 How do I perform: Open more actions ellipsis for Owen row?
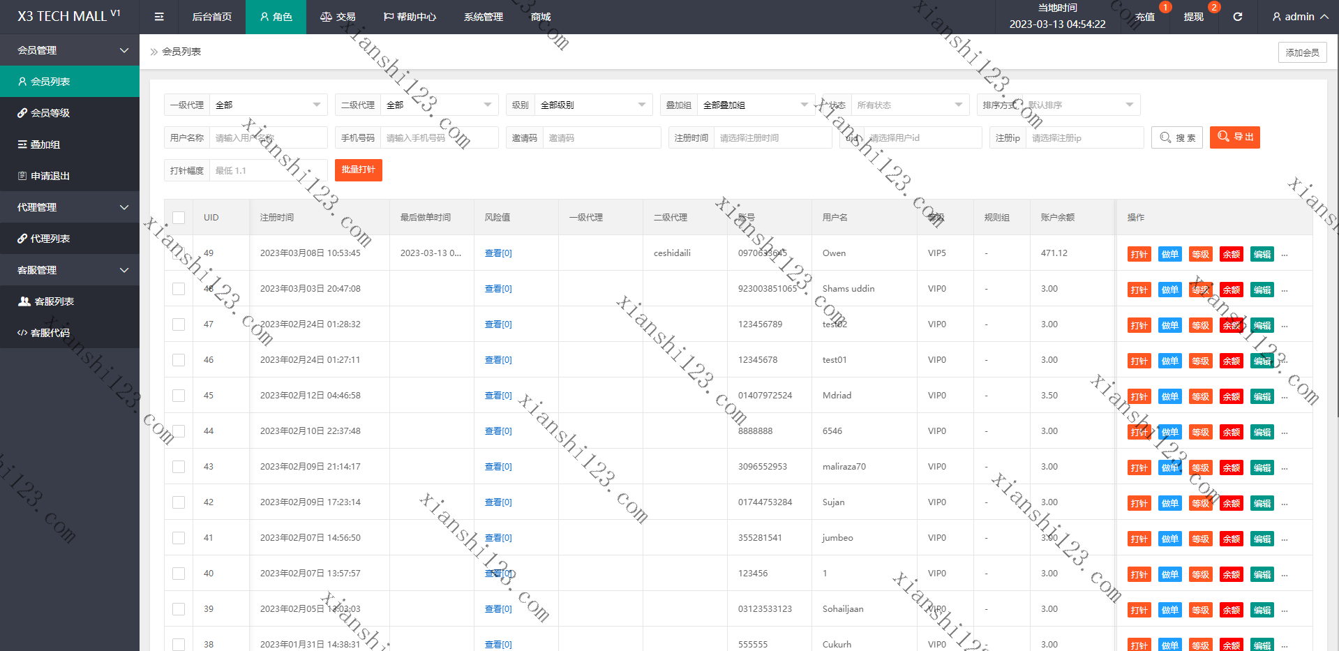coord(1285,255)
